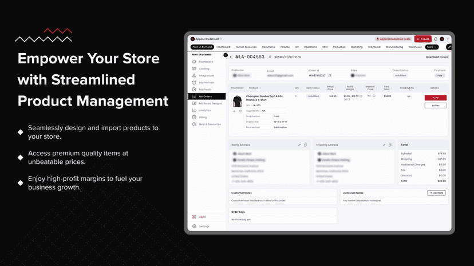Open the Settings gear in sidebar
The height and width of the screenshot is (266, 474).
[x=194, y=226]
